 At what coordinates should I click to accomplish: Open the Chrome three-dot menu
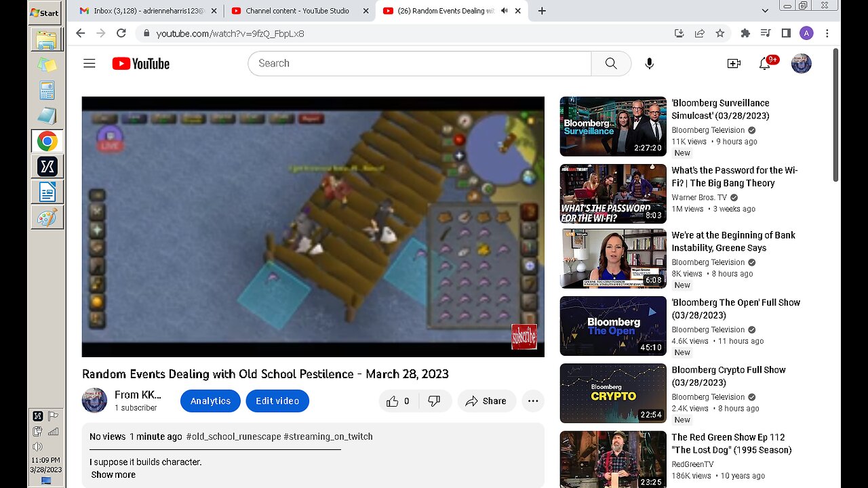[x=827, y=33]
